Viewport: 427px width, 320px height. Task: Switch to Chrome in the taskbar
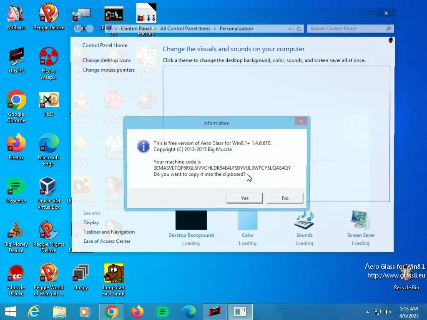click(x=111, y=312)
